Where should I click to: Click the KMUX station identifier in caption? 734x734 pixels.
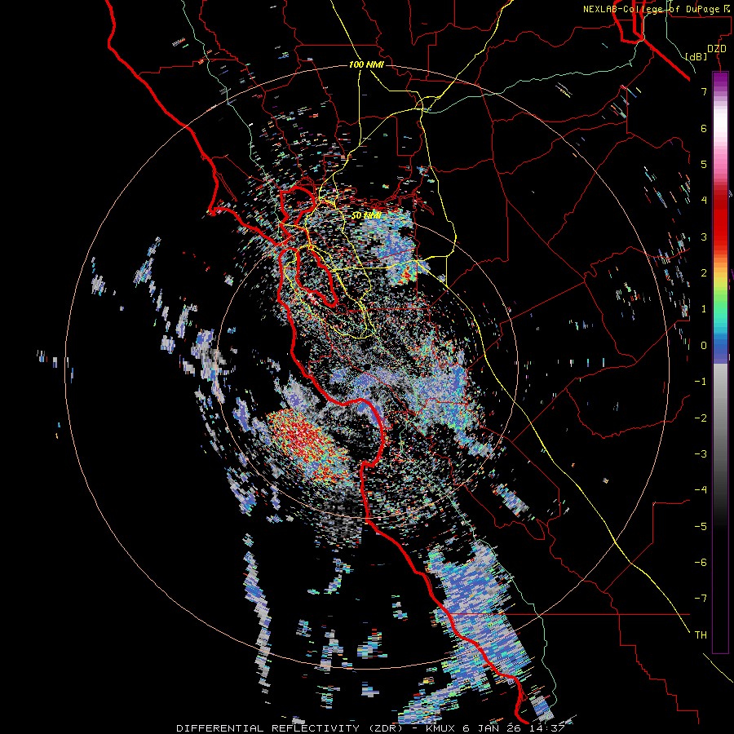(x=441, y=728)
